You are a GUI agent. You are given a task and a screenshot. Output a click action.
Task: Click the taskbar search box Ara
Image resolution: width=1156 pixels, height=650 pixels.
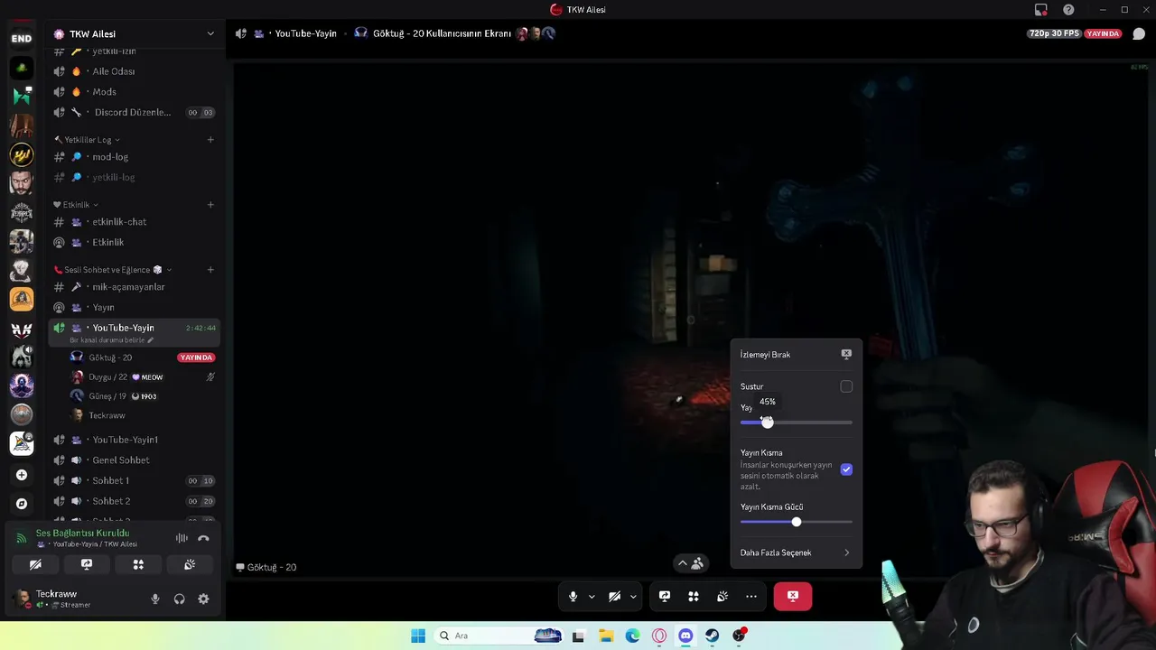[499, 636]
